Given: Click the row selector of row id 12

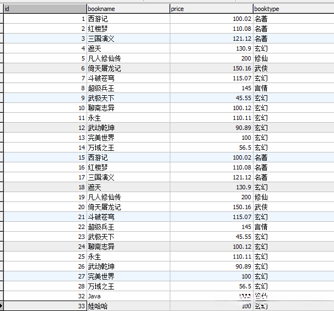Looking at the screenshot, I should [x=2, y=128].
